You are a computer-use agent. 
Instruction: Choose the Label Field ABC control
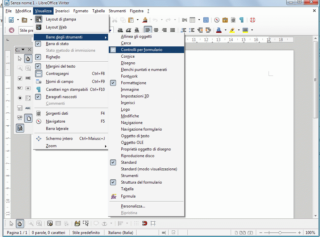point(27,108)
